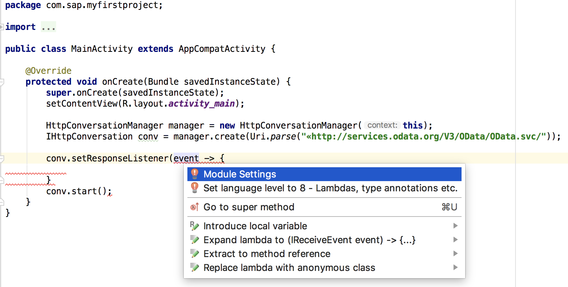568x287 pixels.
Task: Open the Introduce local variable submenu arrow
Action: pyautogui.click(x=455, y=226)
